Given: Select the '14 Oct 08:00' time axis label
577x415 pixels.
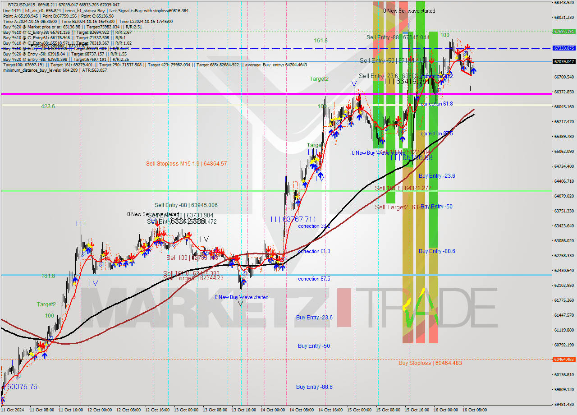Looking at the screenshot, I should coord(302,410).
